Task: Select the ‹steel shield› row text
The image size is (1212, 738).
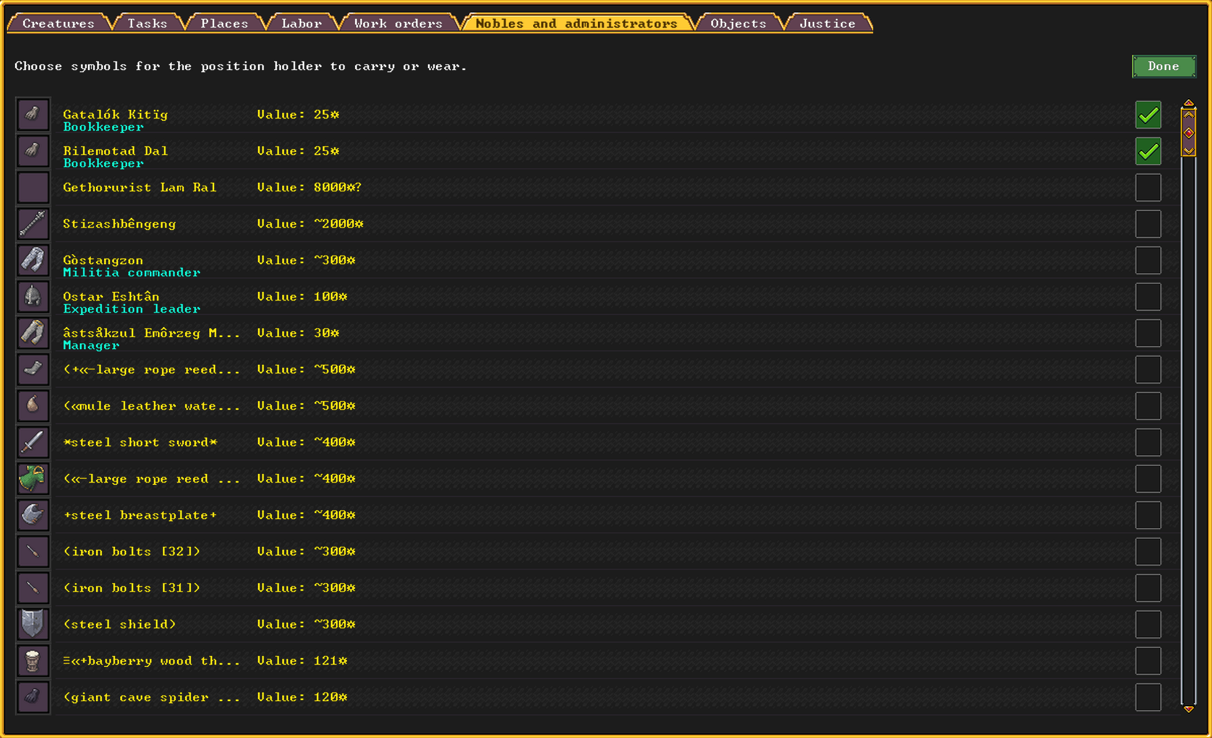Action: [x=120, y=624]
